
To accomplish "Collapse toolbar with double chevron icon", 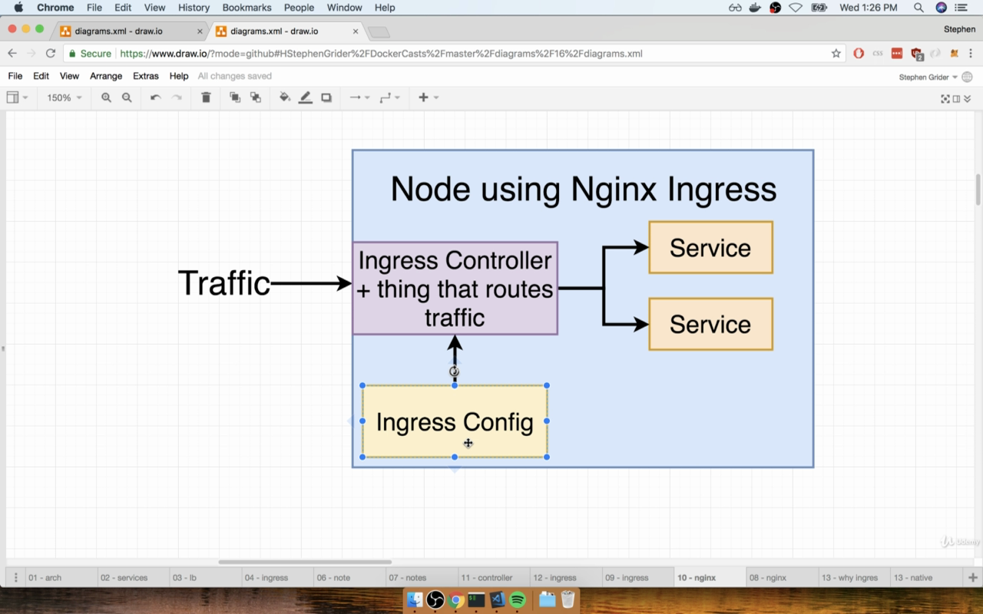I will coord(967,98).
